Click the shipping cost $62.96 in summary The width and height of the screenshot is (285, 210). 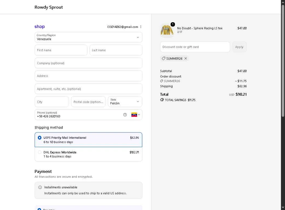coord(242,86)
